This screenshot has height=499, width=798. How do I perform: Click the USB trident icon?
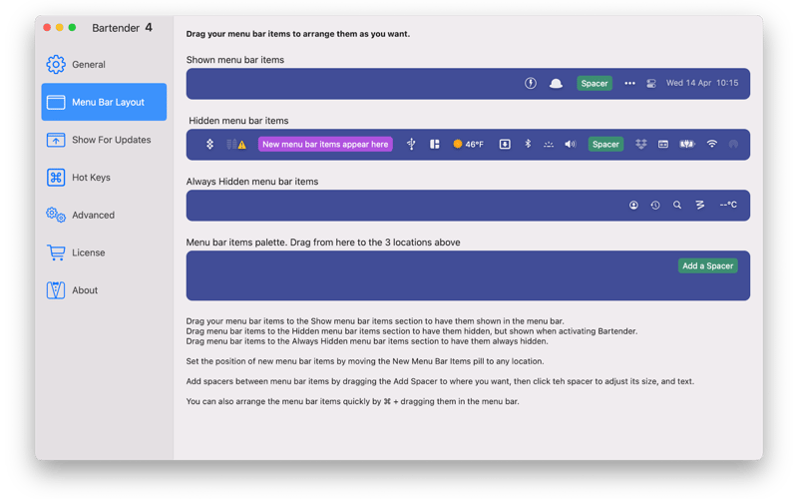[411, 144]
